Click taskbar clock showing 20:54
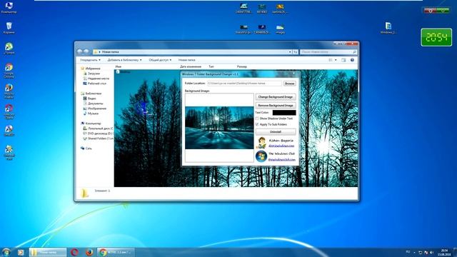 pos(444,252)
